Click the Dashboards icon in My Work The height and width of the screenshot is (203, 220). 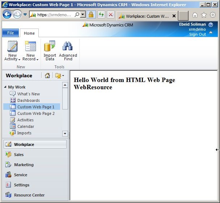click(13, 100)
